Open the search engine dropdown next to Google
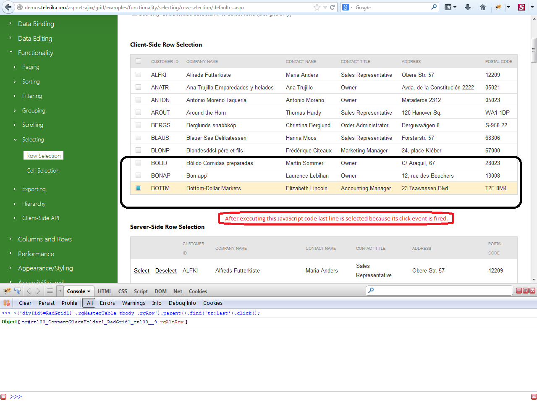The width and height of the screenshot is (537, 401). [351, 8]
